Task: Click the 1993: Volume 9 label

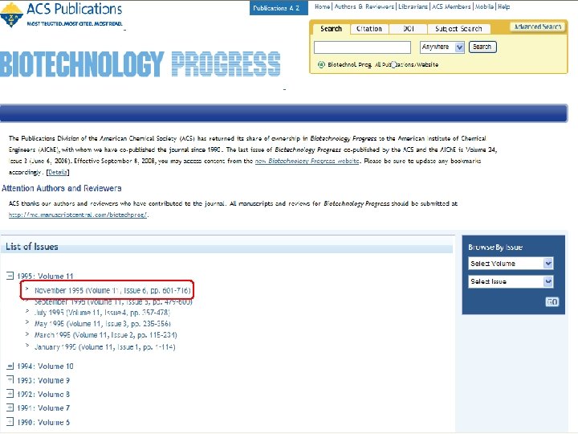Action: [x=43, y=380]
